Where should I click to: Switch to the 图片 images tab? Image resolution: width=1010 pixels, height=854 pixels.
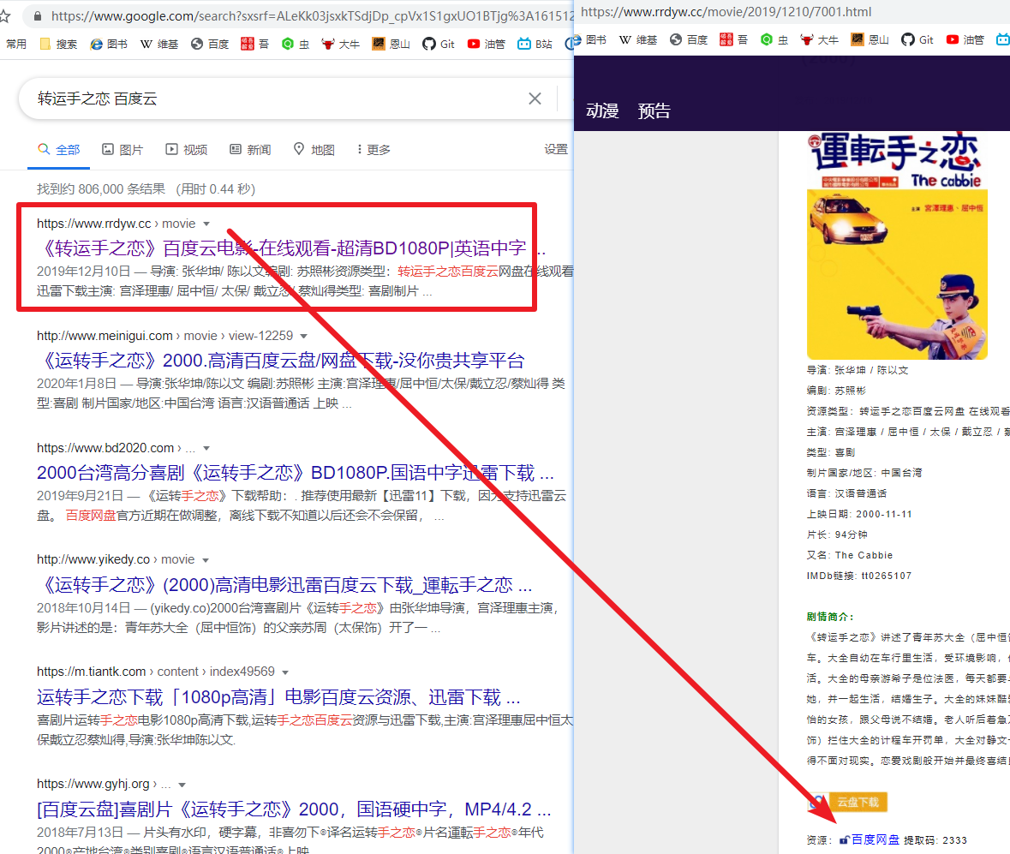(123, 149)
